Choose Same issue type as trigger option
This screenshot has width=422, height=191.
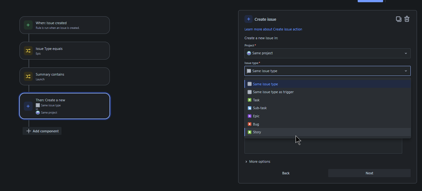pyautogui.click(x=328, y=92)
